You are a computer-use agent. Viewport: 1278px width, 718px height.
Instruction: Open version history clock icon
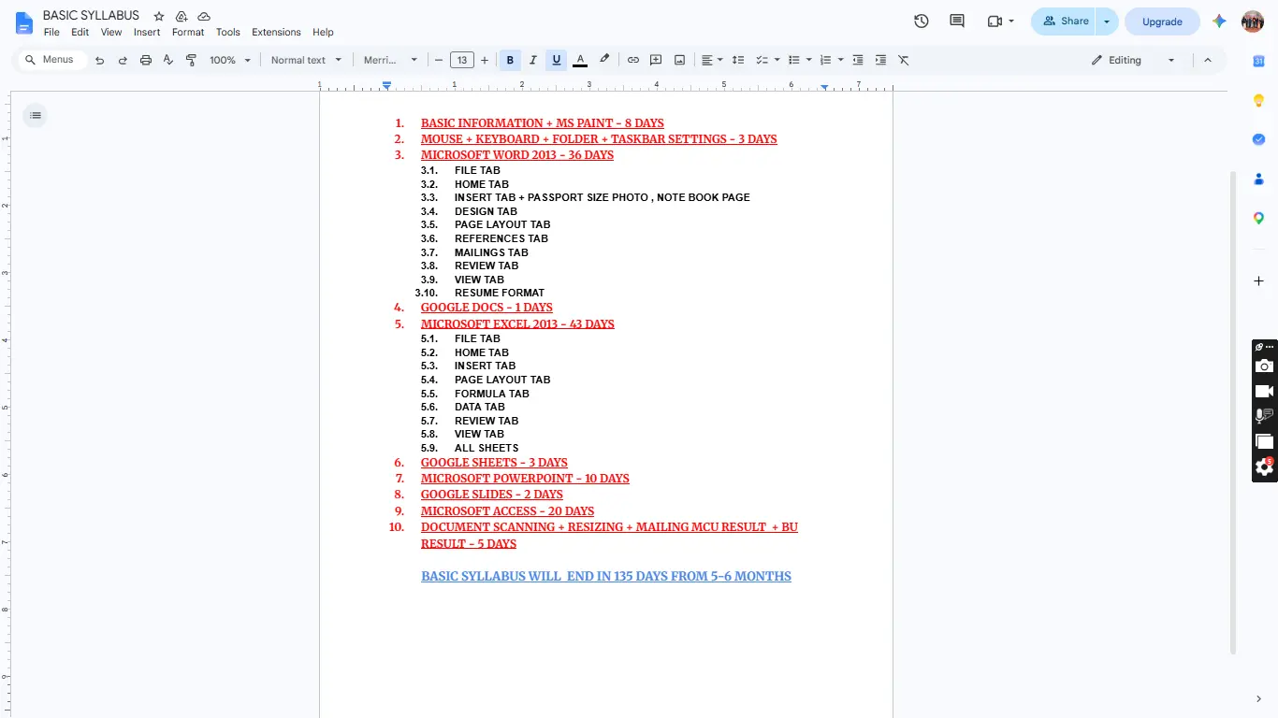point(922,22)
